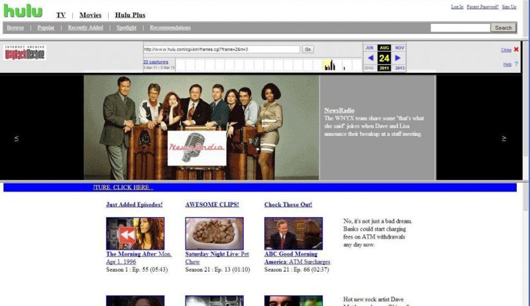530x306 pixels.
Task: Click the Help question mark icon
Action: [516, 64]
